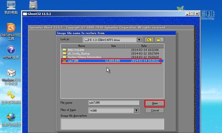The height and width of the screenshot is (133, 222).
Task: Sort file list by Size column
Action: pyautogui.click(x=113, y=46)
